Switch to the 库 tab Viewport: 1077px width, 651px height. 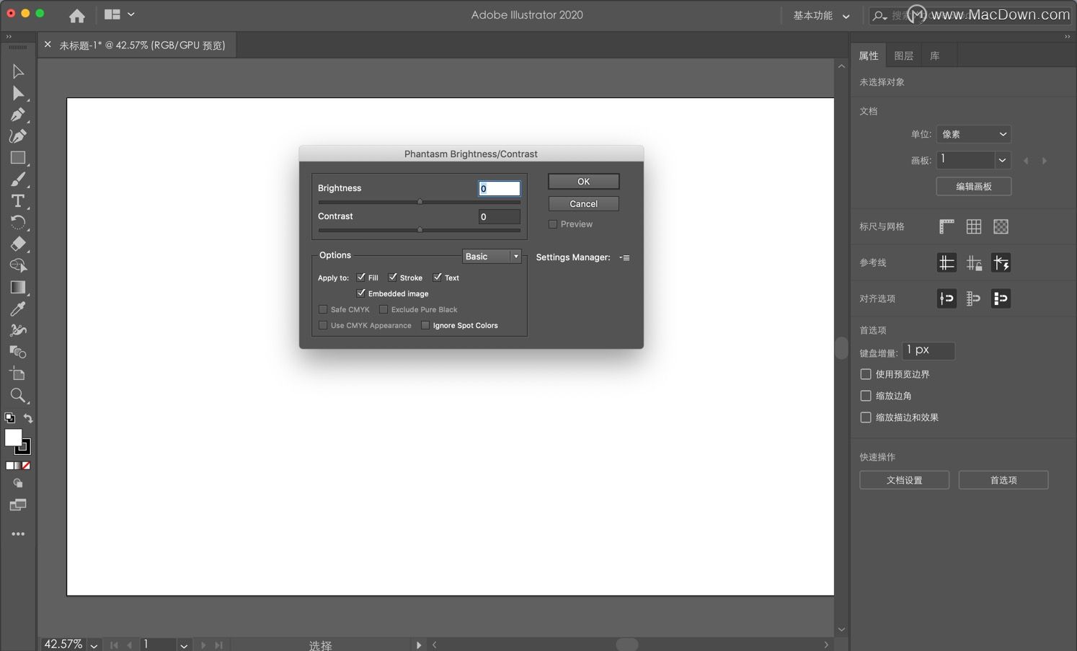(x=935, y=56)
